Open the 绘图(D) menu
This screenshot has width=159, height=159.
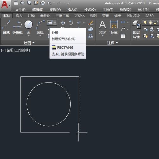pyautogui.click(x=126, y=10)
